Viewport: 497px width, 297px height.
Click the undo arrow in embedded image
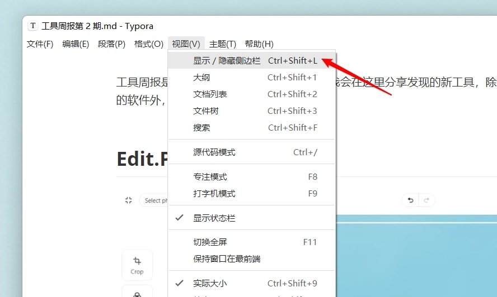point(410,200)
